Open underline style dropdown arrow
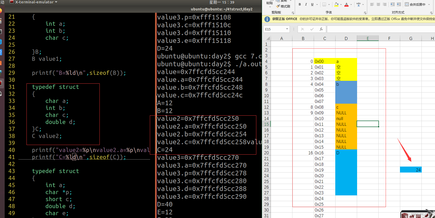Image resolution: width=435 pixels, height=218 pixels. (x=317, y=4)
